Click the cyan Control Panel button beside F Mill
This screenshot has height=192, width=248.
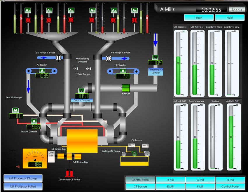pos(230,186)
